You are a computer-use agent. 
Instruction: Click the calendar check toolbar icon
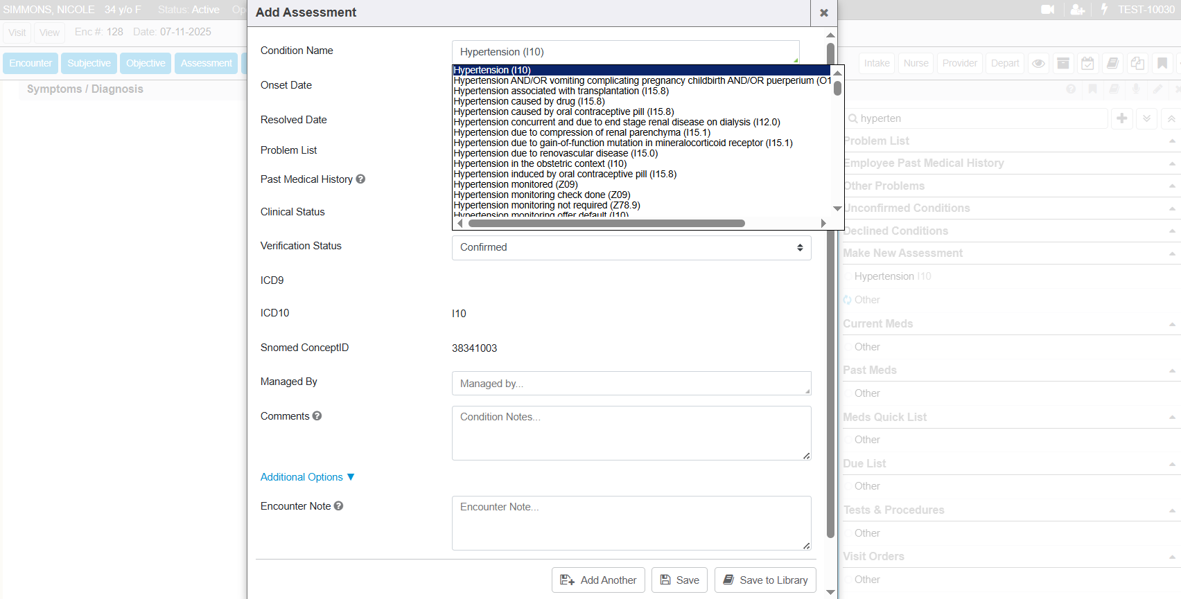[x=1087, y=63]
